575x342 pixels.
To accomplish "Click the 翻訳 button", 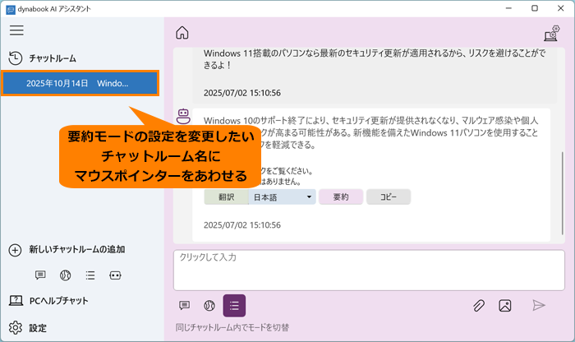I will click(226, 197).
